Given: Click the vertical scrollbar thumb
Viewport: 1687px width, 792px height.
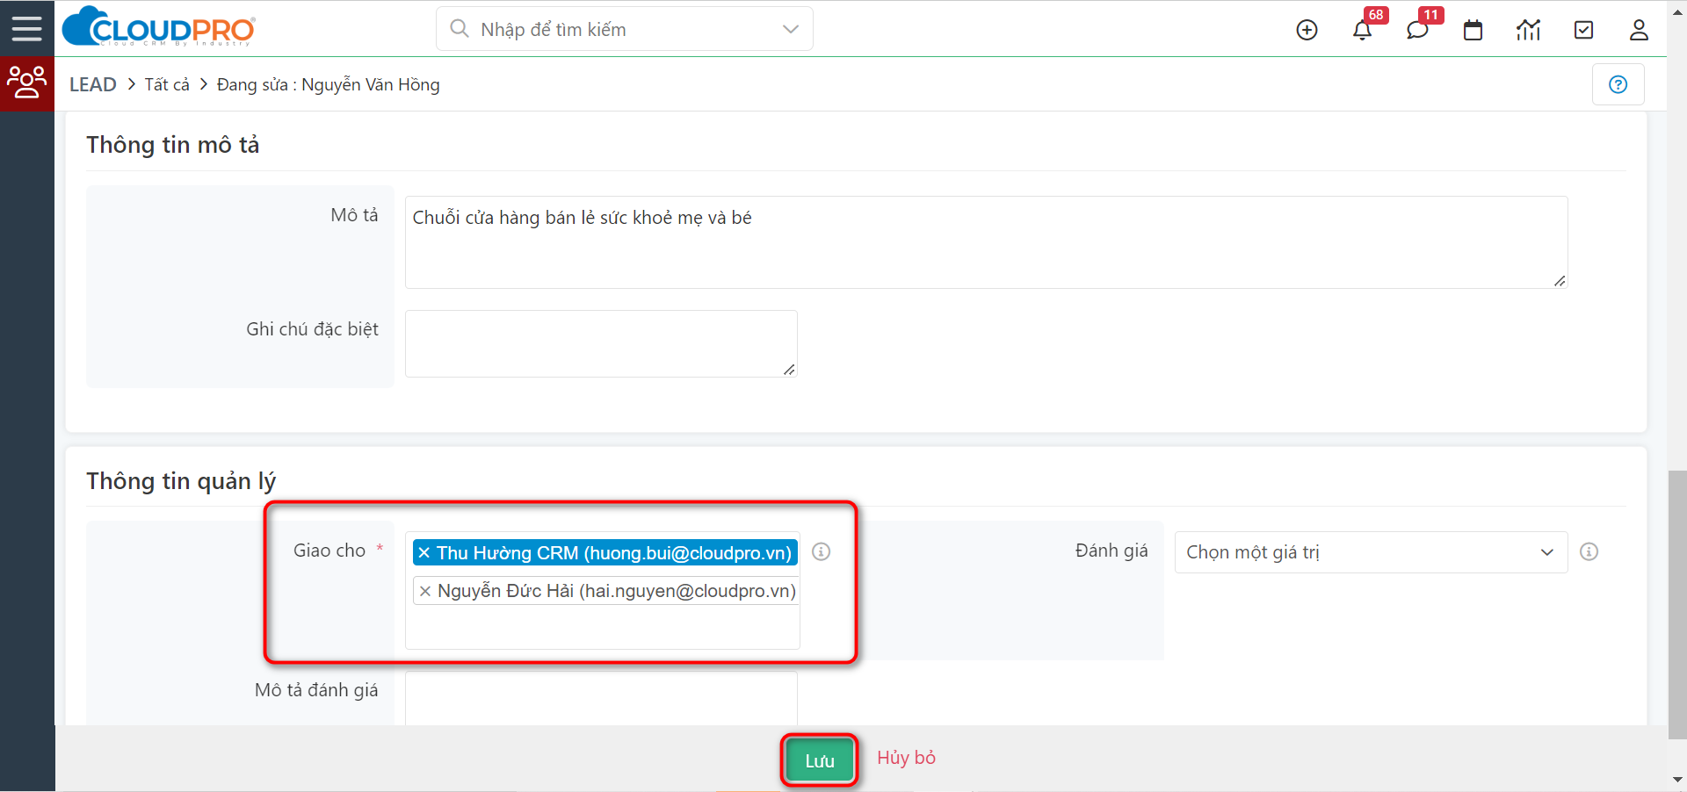Looking at the screenshot, I should pyautogui.click(x=1677, y=606).
